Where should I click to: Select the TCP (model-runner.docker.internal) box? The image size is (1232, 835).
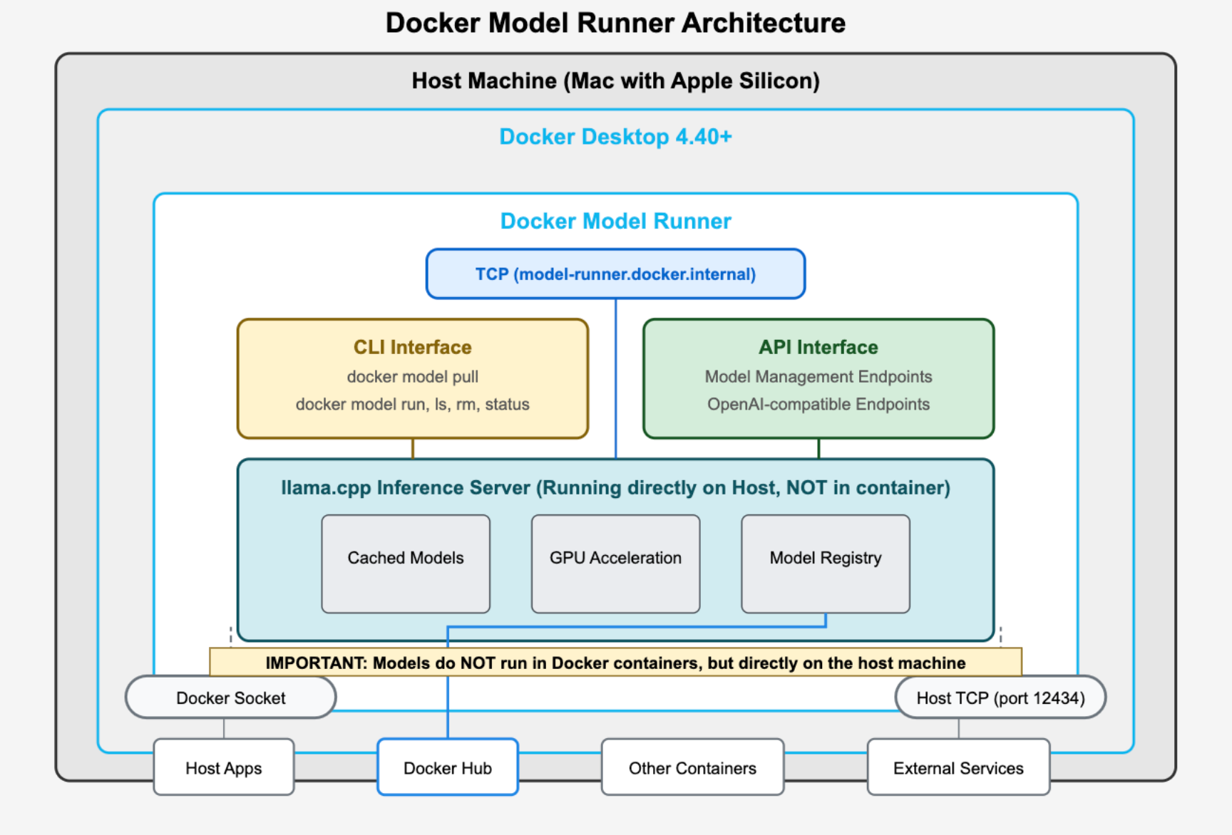615,274
